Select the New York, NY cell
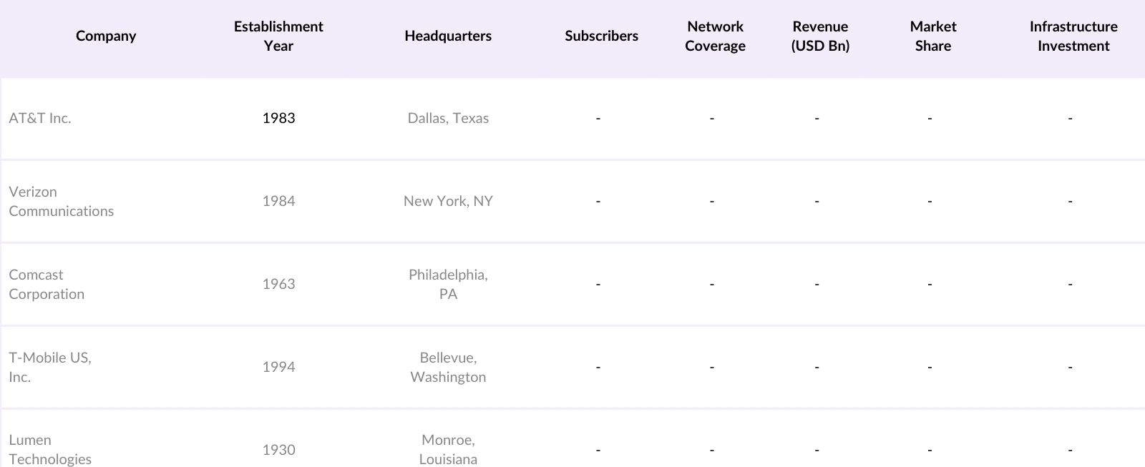1145x467 pixels. (x=448, y=201)
